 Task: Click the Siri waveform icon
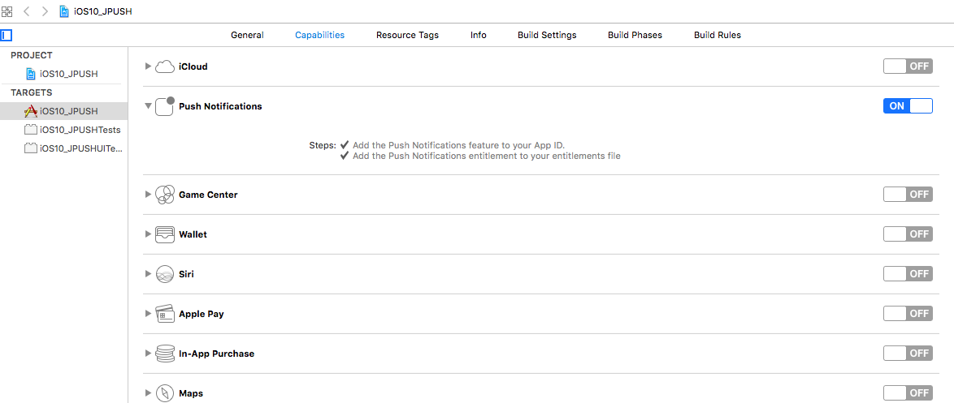[x=165, y=274]
